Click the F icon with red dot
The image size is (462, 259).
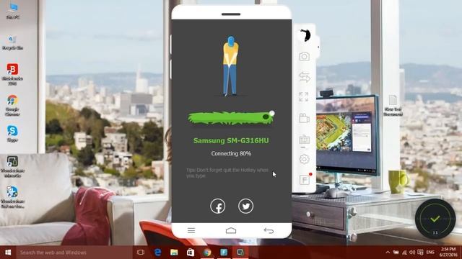click(x=305, y=179)
